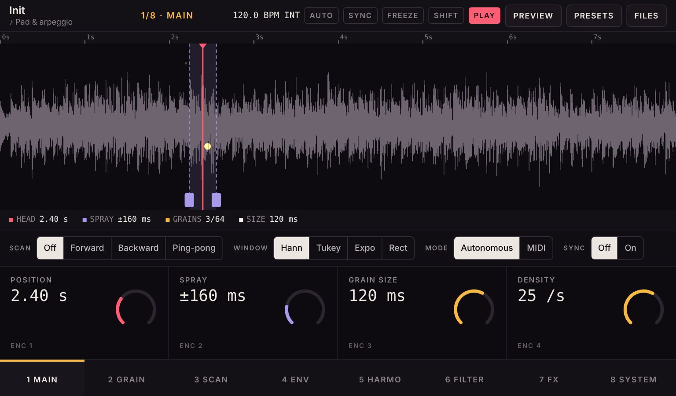
Task: Open the PRESETS browser
Action: pyautogui.click(x=594, y=16)
